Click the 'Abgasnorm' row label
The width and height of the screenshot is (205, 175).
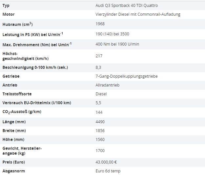(13, 171)
